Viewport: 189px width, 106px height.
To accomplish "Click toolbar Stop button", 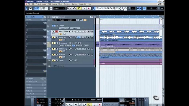I will (79, 8).
